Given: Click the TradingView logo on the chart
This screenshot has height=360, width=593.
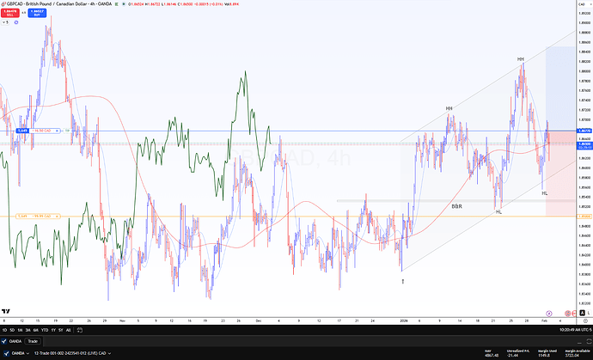Looking at the screenshot, I should 6,312.
